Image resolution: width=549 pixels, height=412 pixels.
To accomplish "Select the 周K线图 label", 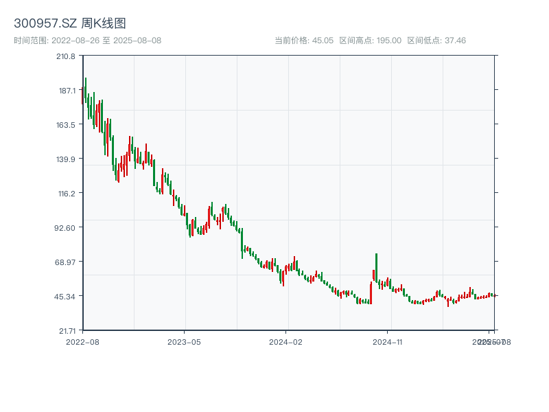I will pyautogui.click(x=106, y=22).
